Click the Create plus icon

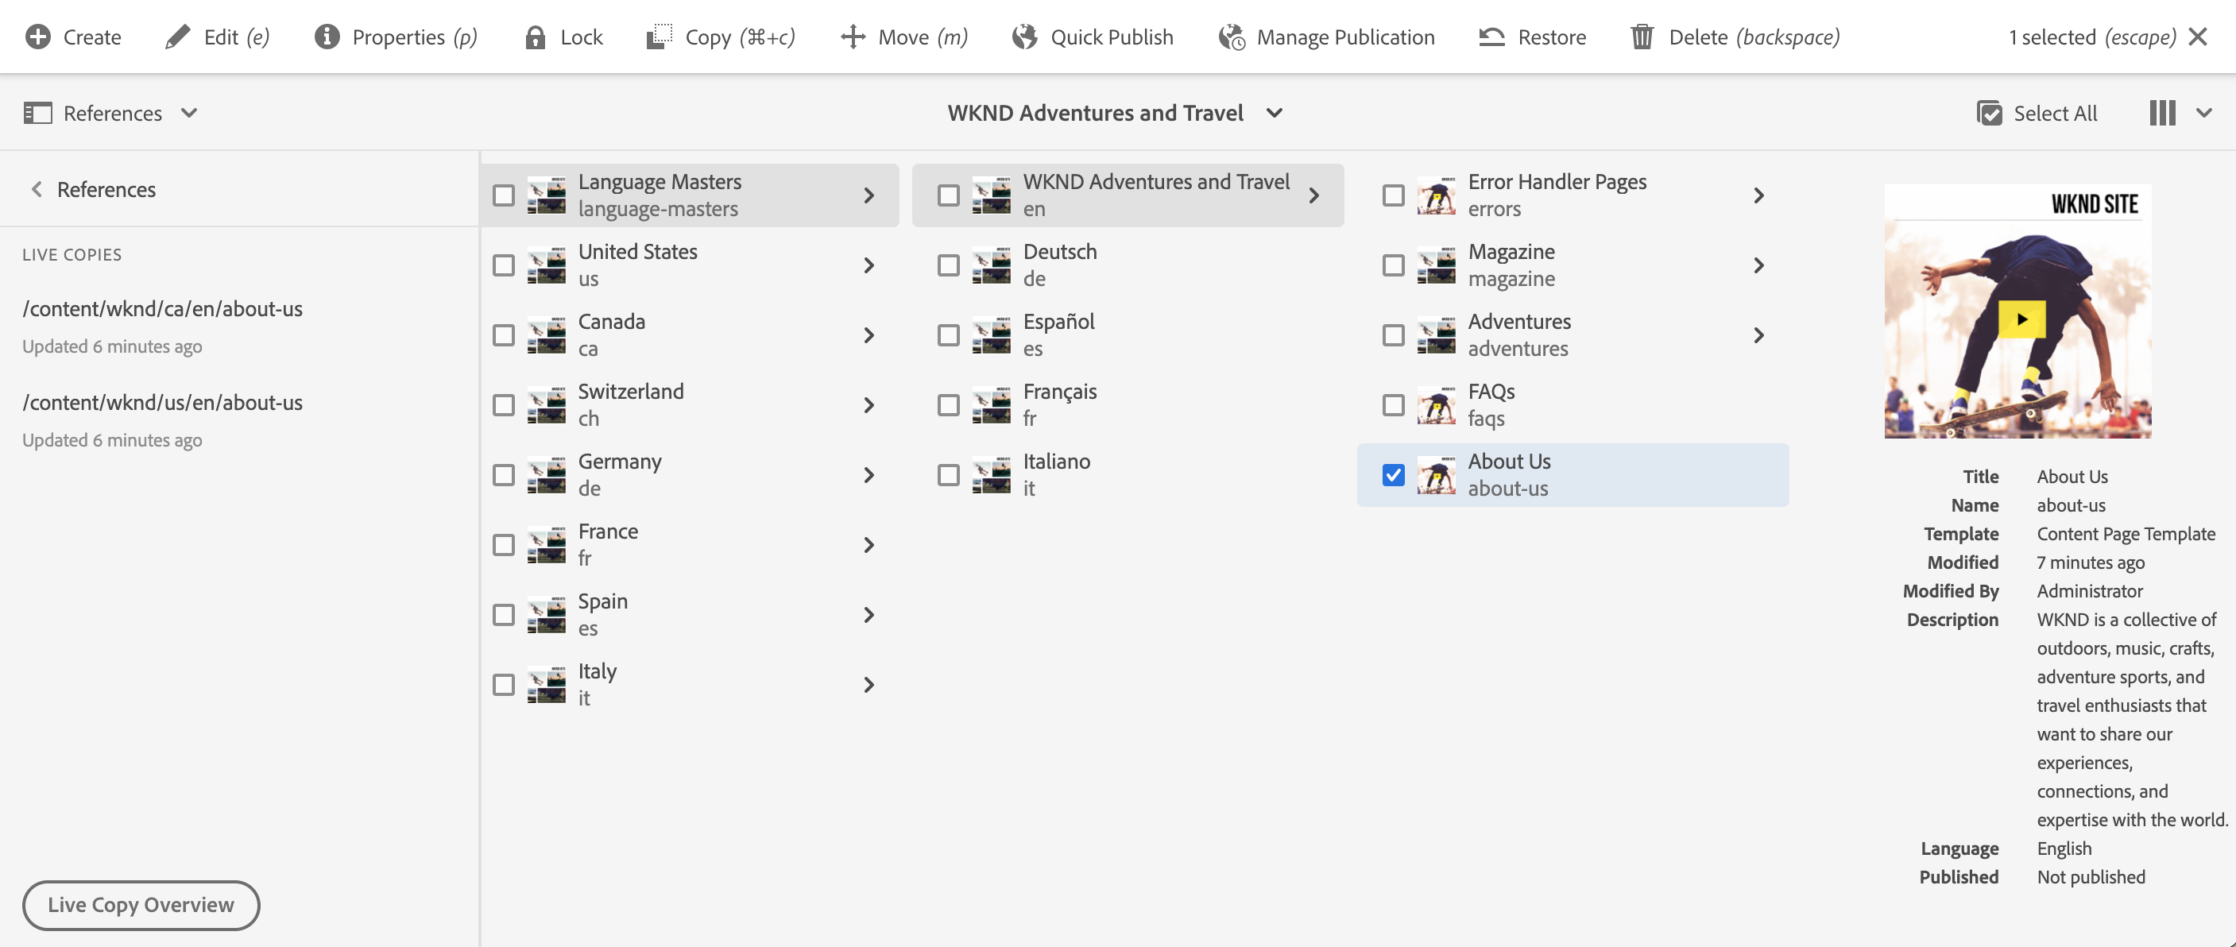(38, 37)
